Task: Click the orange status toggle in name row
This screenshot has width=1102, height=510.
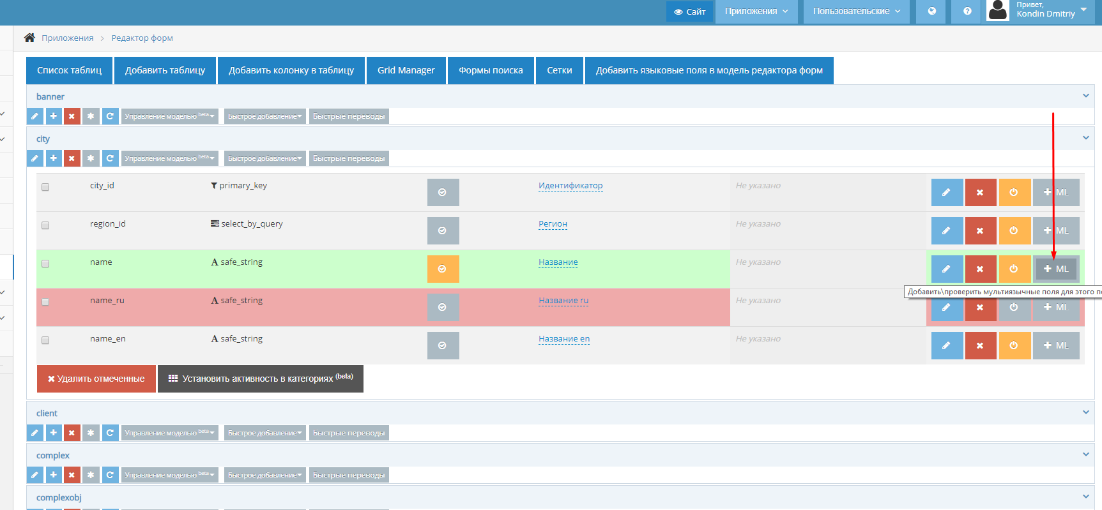Action: 443,269
